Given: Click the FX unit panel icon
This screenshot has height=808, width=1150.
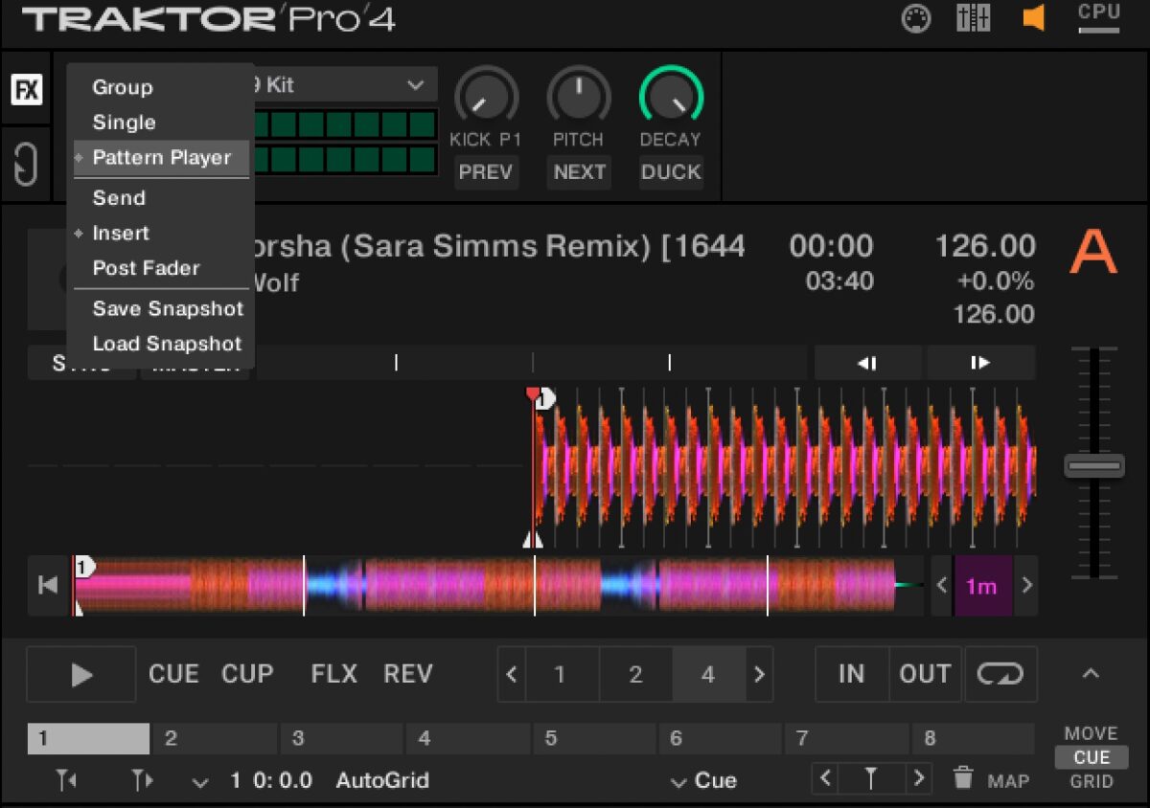Looking at the screenshot, I should point(26,91).
